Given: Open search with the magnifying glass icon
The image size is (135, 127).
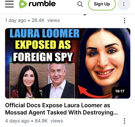Looking at the screenshot, I should click(80, 4).
